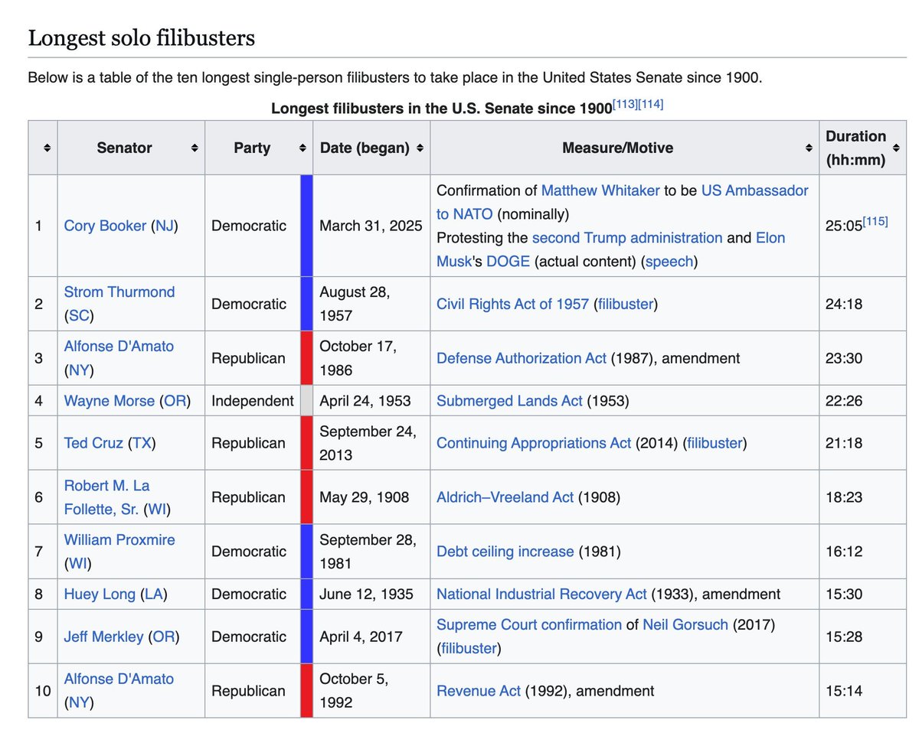
Task: Open Civil Rights Act of 1957 link
Action: (x=512, y=304)
